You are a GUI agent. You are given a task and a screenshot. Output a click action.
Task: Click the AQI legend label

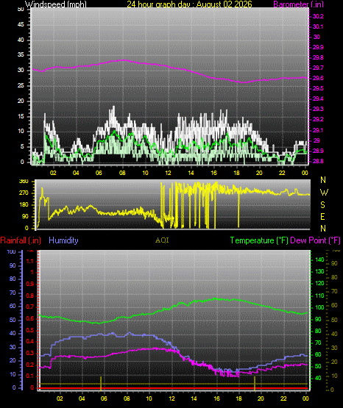point(162,240)
